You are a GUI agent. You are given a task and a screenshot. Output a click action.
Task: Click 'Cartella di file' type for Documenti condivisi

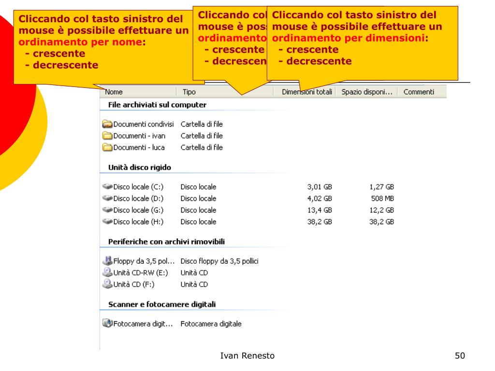(x=202, y=124)
